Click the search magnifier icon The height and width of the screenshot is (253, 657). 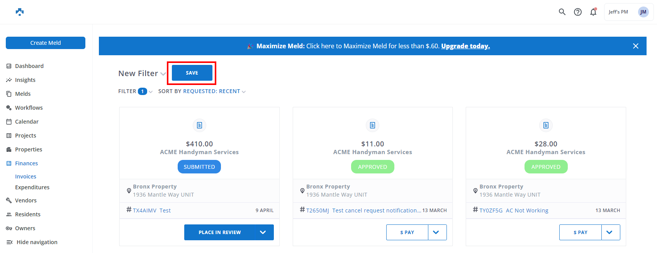click(x=562, y=12)
